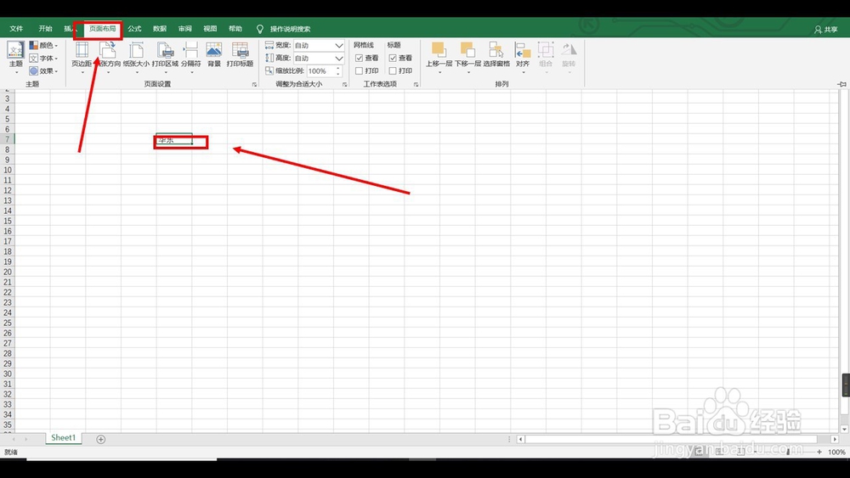Click the horizontal scrollbar left arrow

coord(520,440)
